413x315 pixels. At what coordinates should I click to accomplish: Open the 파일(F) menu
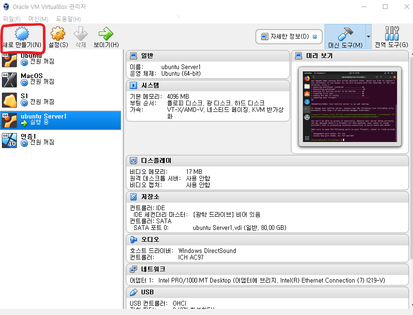(12, 19)
